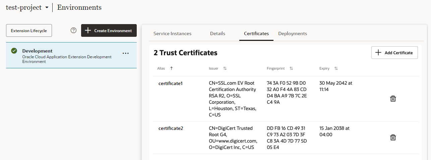Click the Issuer column header label
Screen dimensions: 431x160
click(213, 68)
